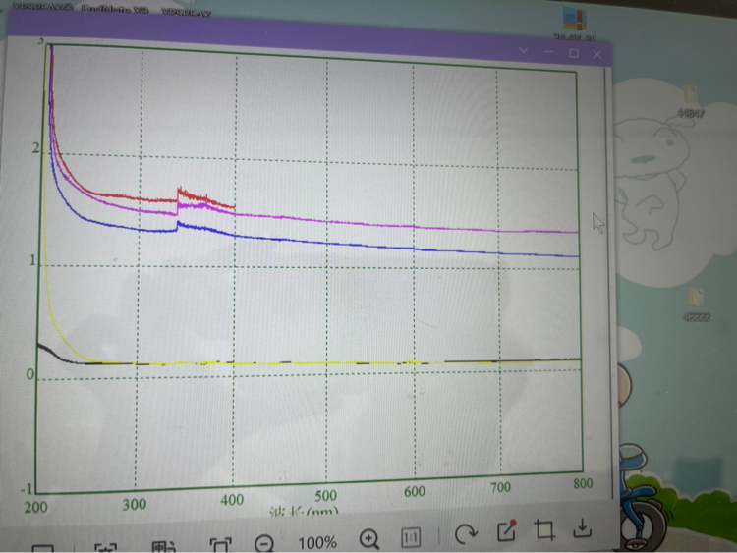Zoom in with the plus magnifier

pos(369,538)
